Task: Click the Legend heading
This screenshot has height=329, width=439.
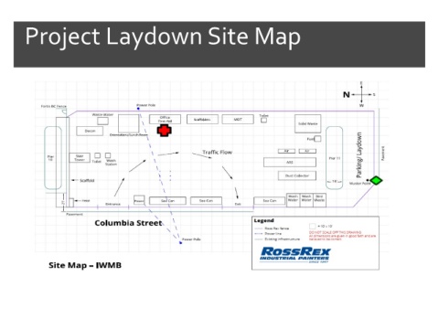Action: [x=264, y=220]
